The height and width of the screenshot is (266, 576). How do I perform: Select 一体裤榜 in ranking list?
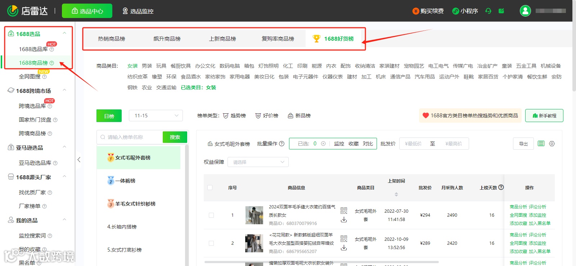(x=138, y=181)
